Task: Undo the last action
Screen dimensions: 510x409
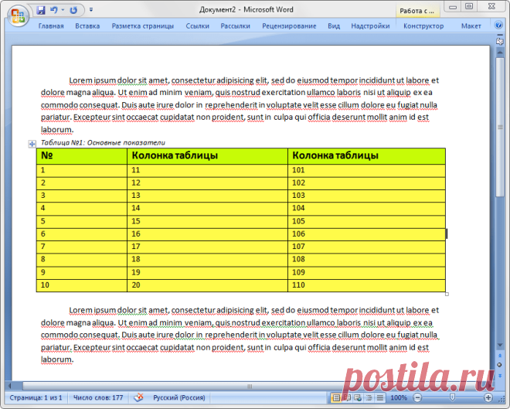Action: click(x=53, y=10)
